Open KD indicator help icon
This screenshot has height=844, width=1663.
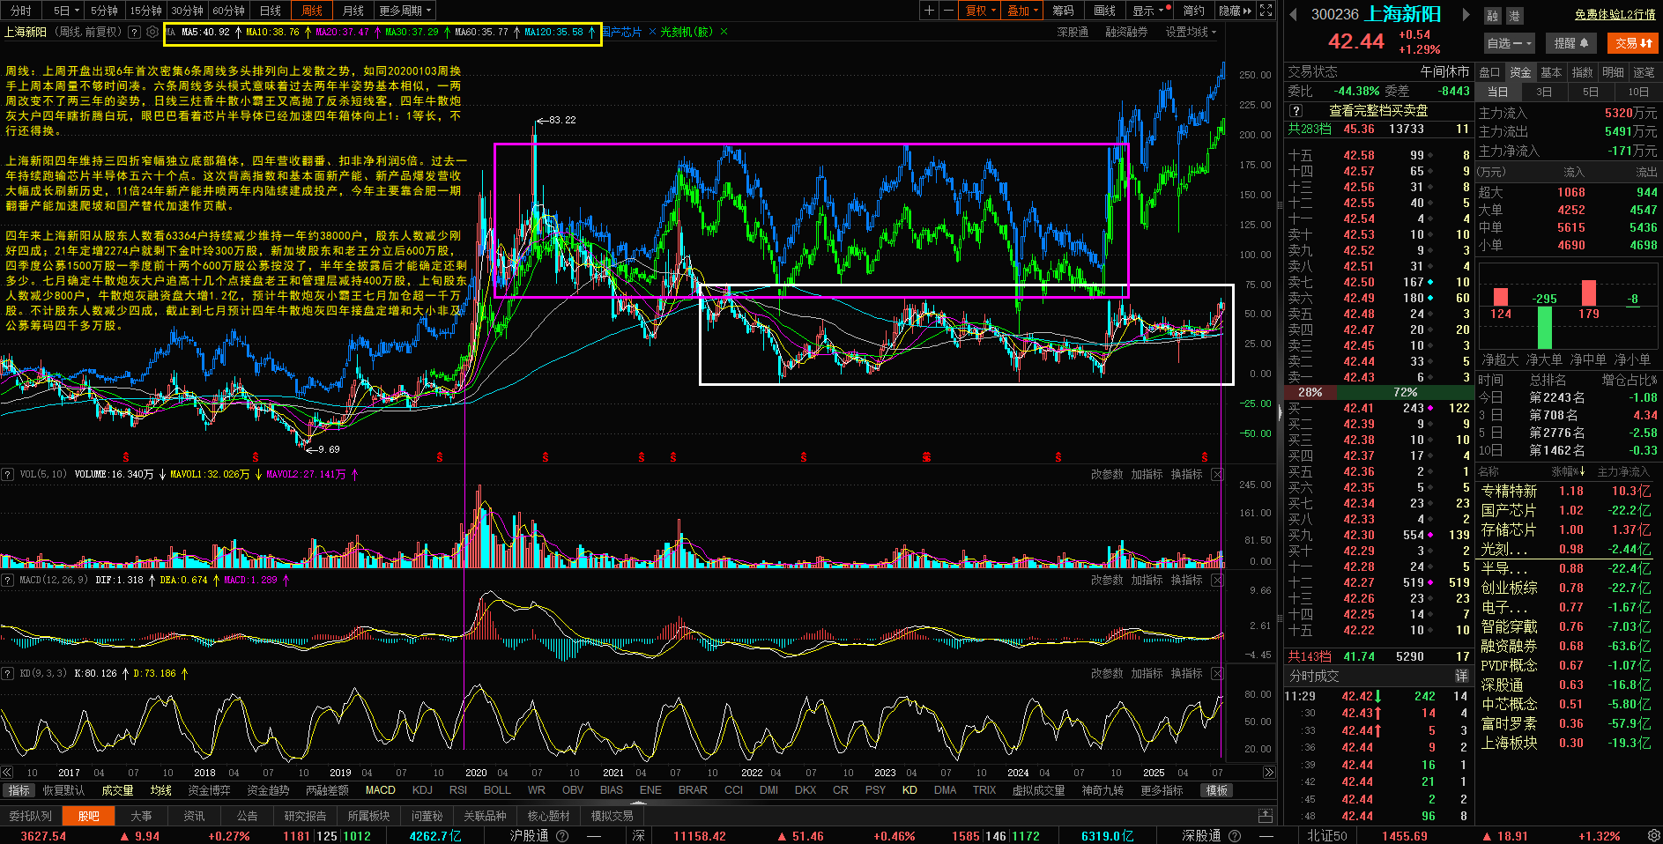(x=7, y=673)
